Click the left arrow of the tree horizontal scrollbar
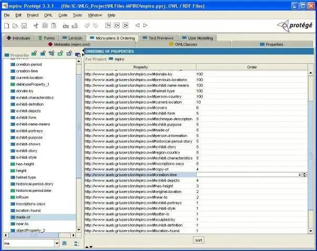This screenshot has width=317, height=251. (6, 235)
